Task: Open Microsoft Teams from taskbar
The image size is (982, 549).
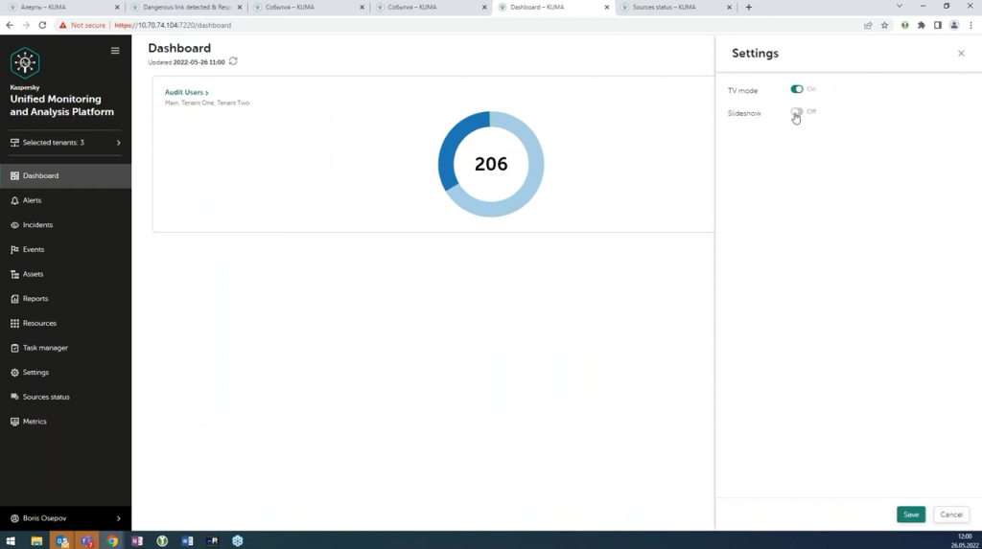Action: point(86,541)
